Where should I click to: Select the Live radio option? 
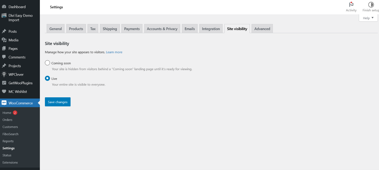click(x=47, y=78)
